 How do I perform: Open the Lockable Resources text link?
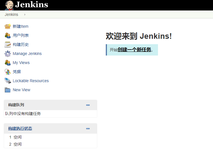pyautogui.click(x=31, y=81)
